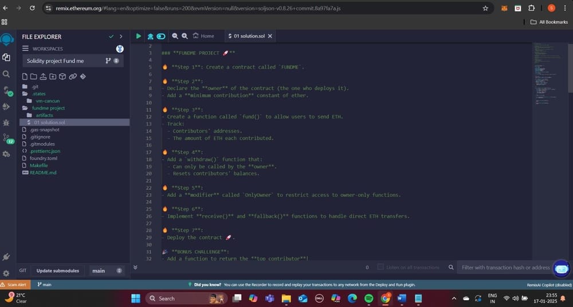Open the Git source control sidebar icon
The image size is (573, 307).
7,138
